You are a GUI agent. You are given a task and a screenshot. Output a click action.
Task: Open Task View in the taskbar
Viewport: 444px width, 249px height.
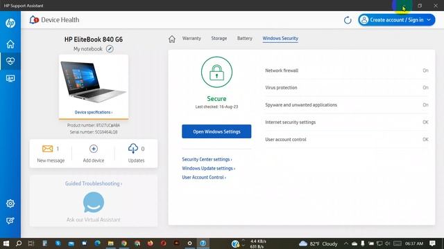(x=31, y=243)
